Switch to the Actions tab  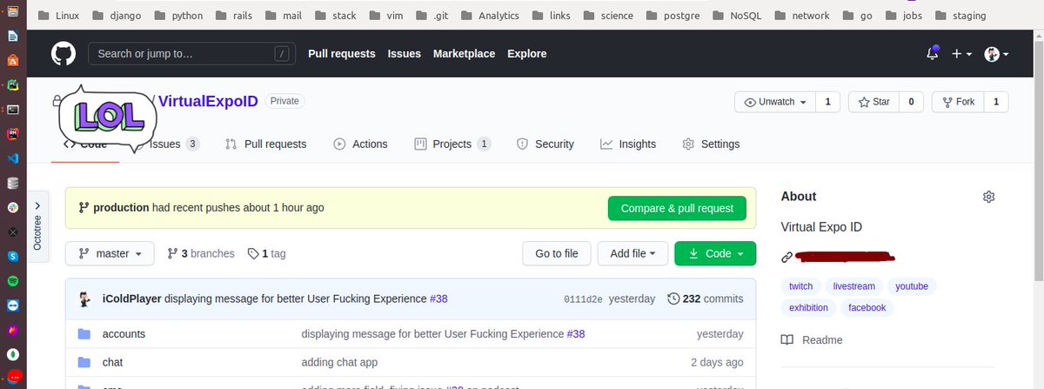(x=361, y=144)
